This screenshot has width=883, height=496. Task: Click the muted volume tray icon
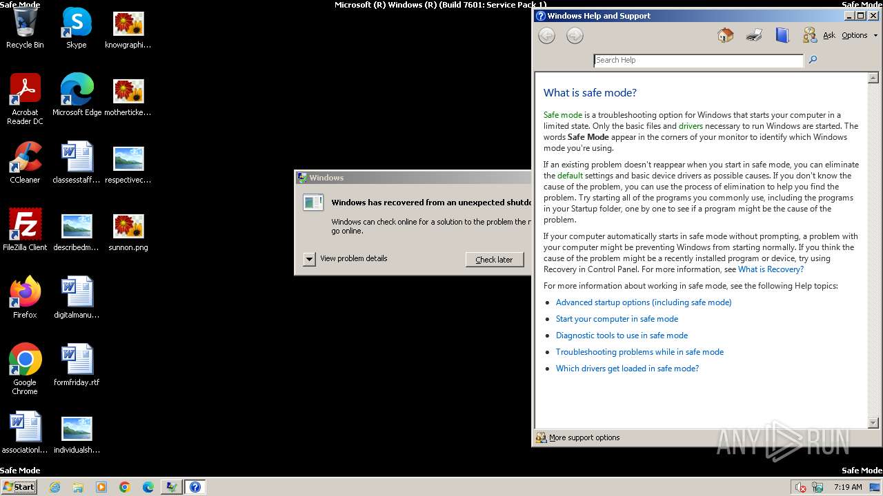(800, 487)
